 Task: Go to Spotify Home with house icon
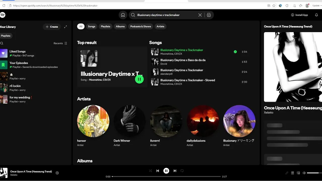(x=123, y=15)
